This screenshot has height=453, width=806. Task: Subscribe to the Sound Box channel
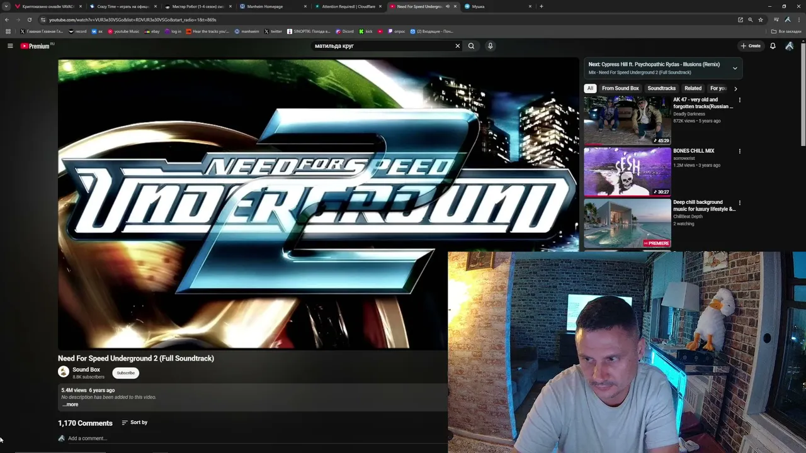125,373
